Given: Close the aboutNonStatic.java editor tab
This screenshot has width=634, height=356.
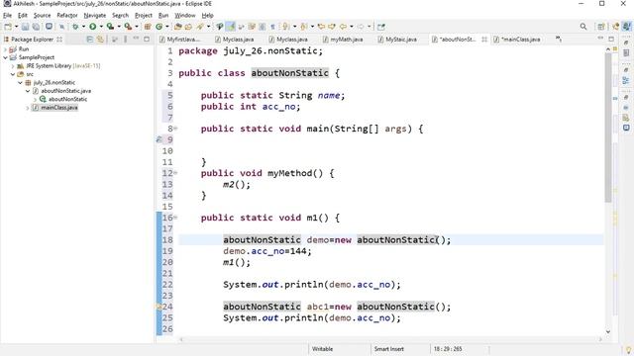Looking at the screenshot, I should pos(484,40).
